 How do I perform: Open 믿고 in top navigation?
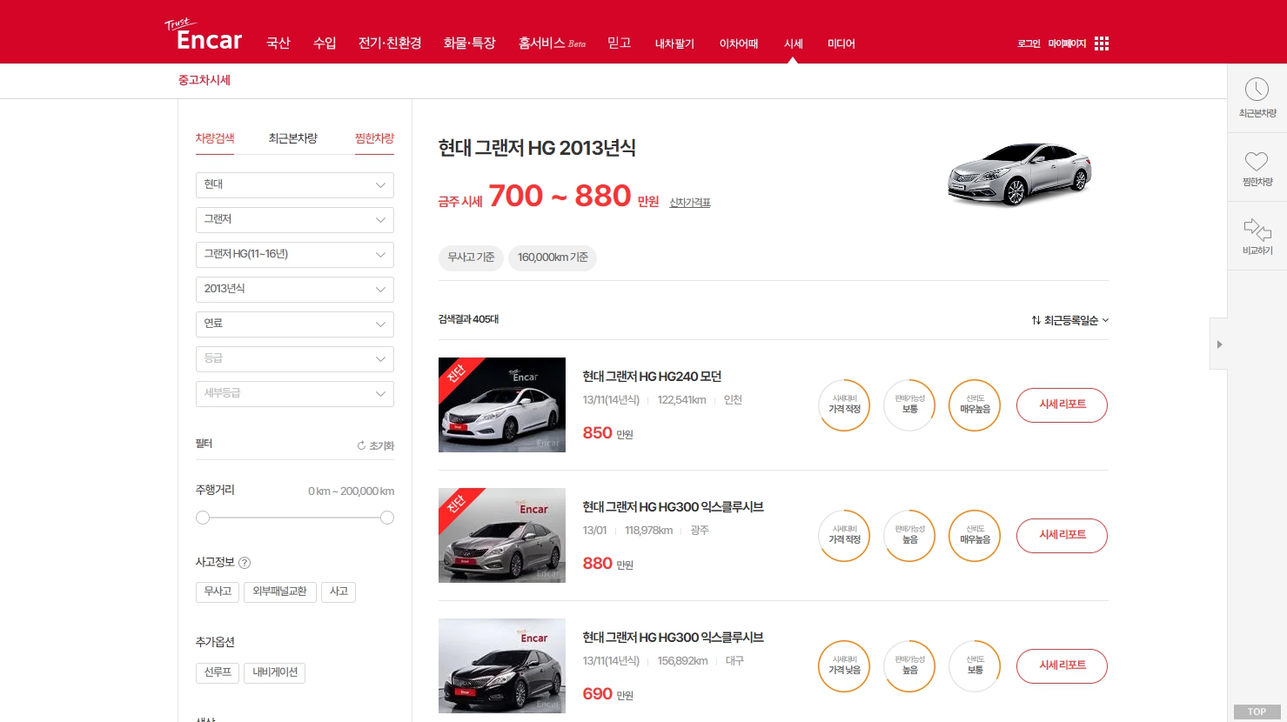click(x=619, y=43)
